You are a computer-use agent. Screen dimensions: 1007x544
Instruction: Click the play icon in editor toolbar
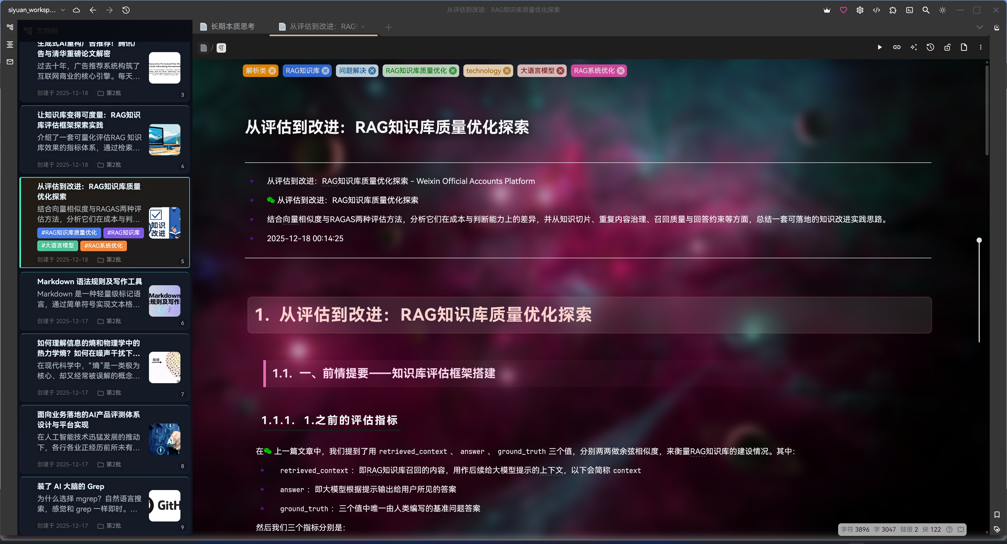[x=880, y=47]
